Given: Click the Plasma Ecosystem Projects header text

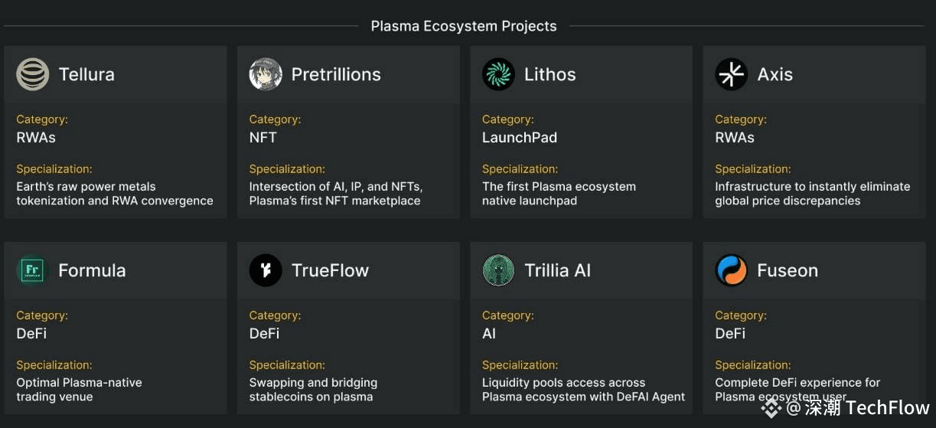Looking at the screenshot, I should pyautogui.click(x=464, y=26).
